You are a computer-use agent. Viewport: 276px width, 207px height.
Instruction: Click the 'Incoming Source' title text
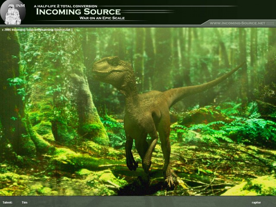(x=78, y=12)
